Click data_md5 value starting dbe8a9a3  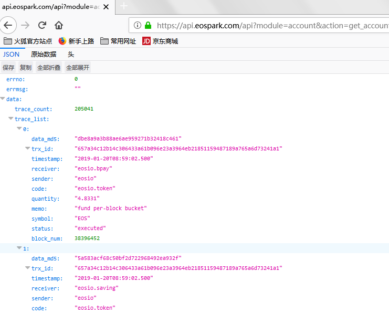pos(128,139)
